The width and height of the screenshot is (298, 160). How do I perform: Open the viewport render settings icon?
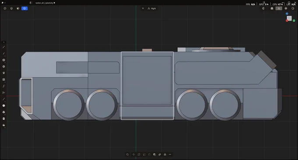point(286,8)
